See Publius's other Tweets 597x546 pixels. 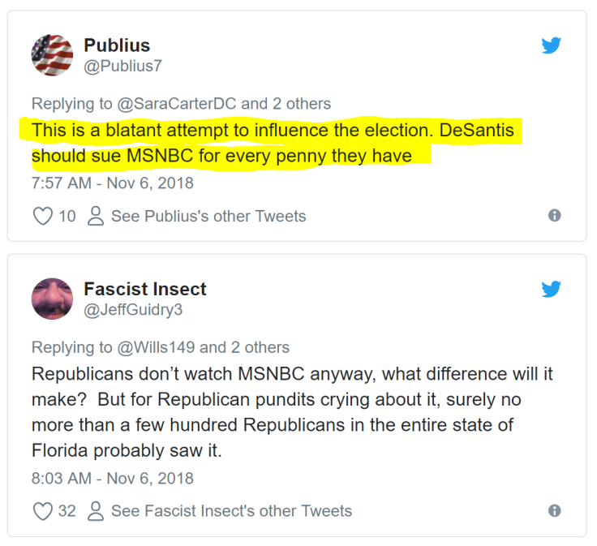208,216
